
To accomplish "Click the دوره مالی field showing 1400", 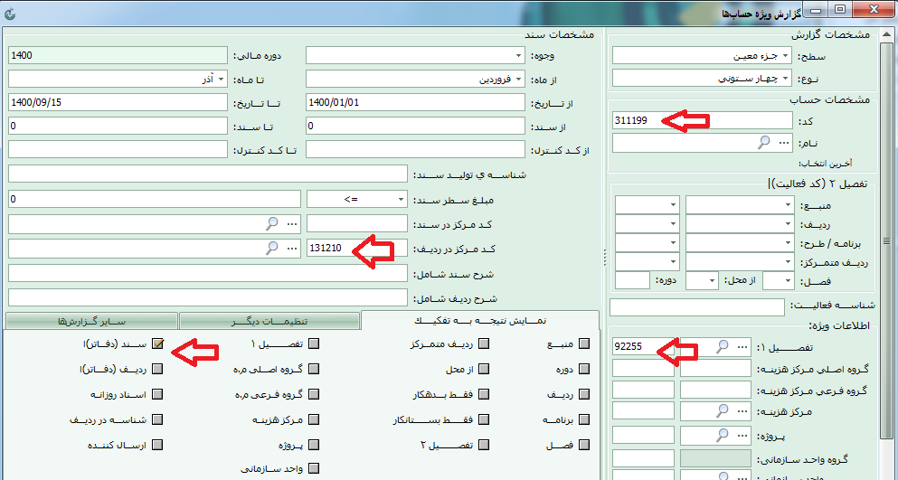I will click(x=118, y=55).
